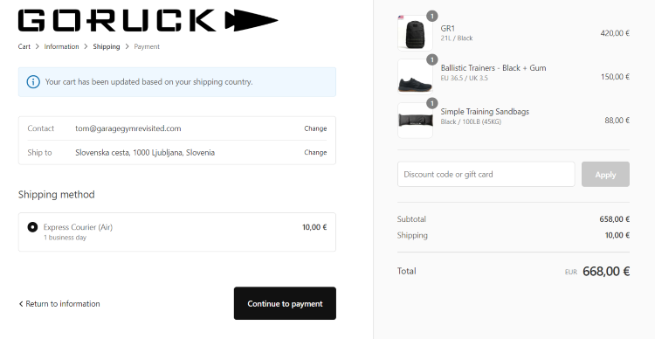Click the Apply discount button
The height and width of the screenshot is (339, 655).
(605, 175)
